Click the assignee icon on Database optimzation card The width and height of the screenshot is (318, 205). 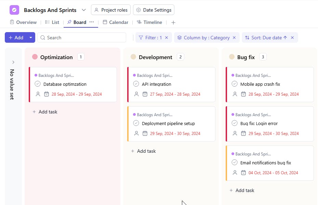click(38, 94)
